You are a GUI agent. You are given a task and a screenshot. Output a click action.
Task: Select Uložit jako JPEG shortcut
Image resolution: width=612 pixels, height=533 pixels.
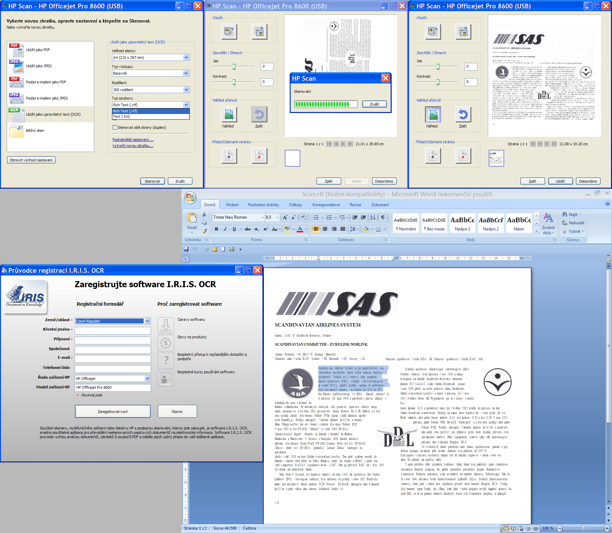pos(50,66)
